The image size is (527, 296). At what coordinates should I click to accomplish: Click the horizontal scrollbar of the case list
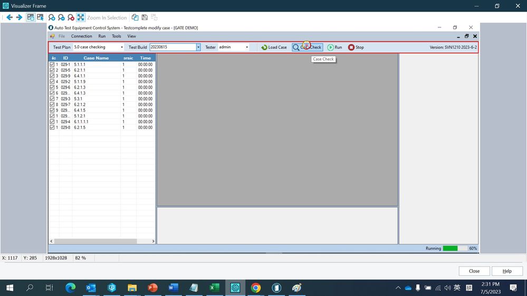pyautogui.click(x=95, y=241)
